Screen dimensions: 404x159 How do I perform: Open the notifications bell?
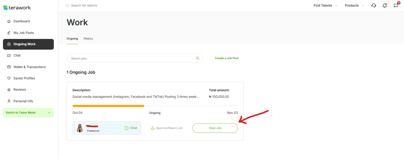pos(385,5)
